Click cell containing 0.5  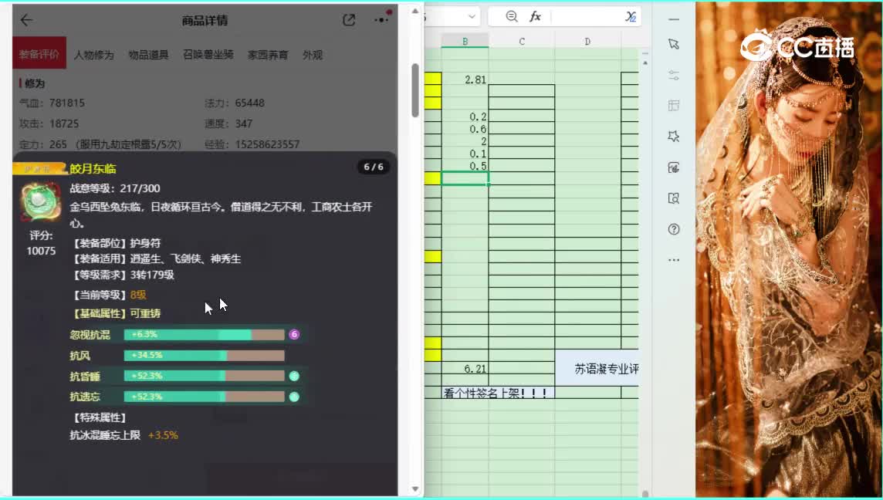pos(465,166)
